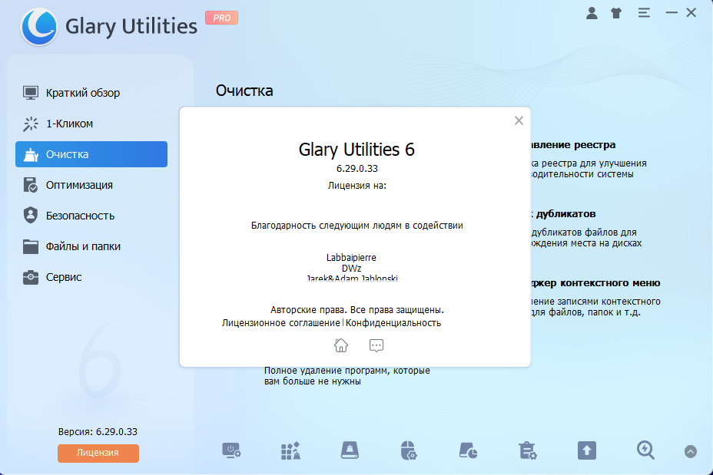Click the Файлы и папки folder icon
This screenshot has width=713, height=475.
[31, 246]
